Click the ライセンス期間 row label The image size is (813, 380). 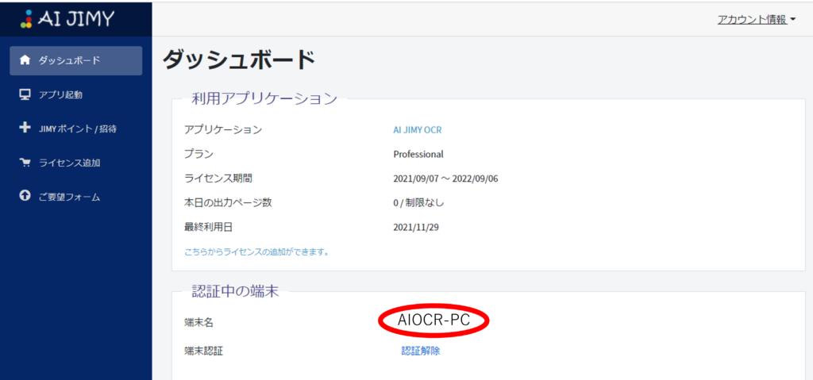218,178
